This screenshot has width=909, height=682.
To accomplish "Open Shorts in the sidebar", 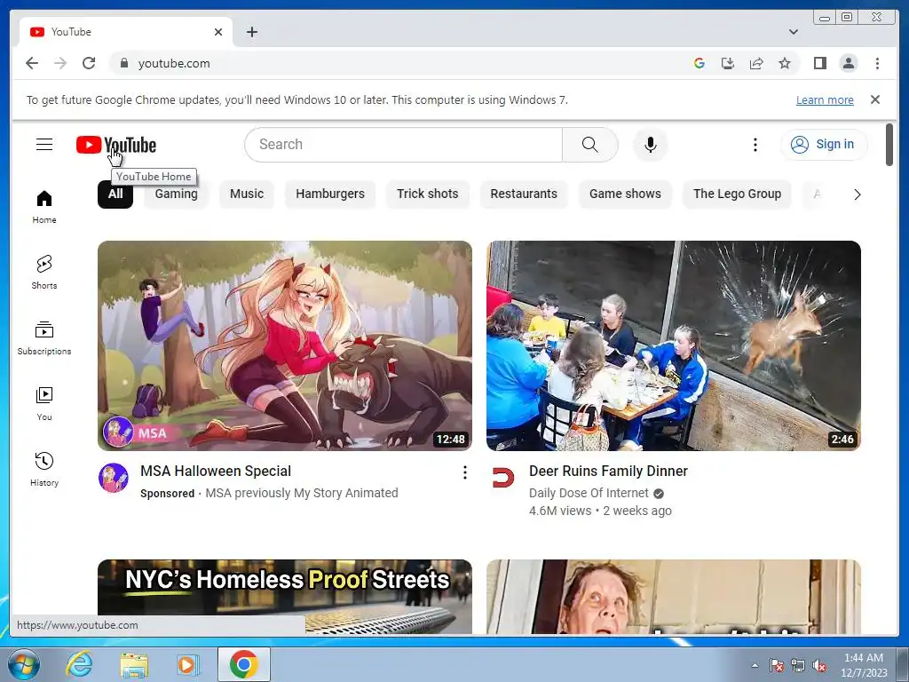I will [x=44, y=272].
